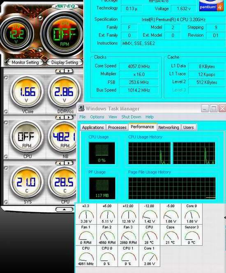Click the +5.00 voltage dial

(x=107, y=214)
